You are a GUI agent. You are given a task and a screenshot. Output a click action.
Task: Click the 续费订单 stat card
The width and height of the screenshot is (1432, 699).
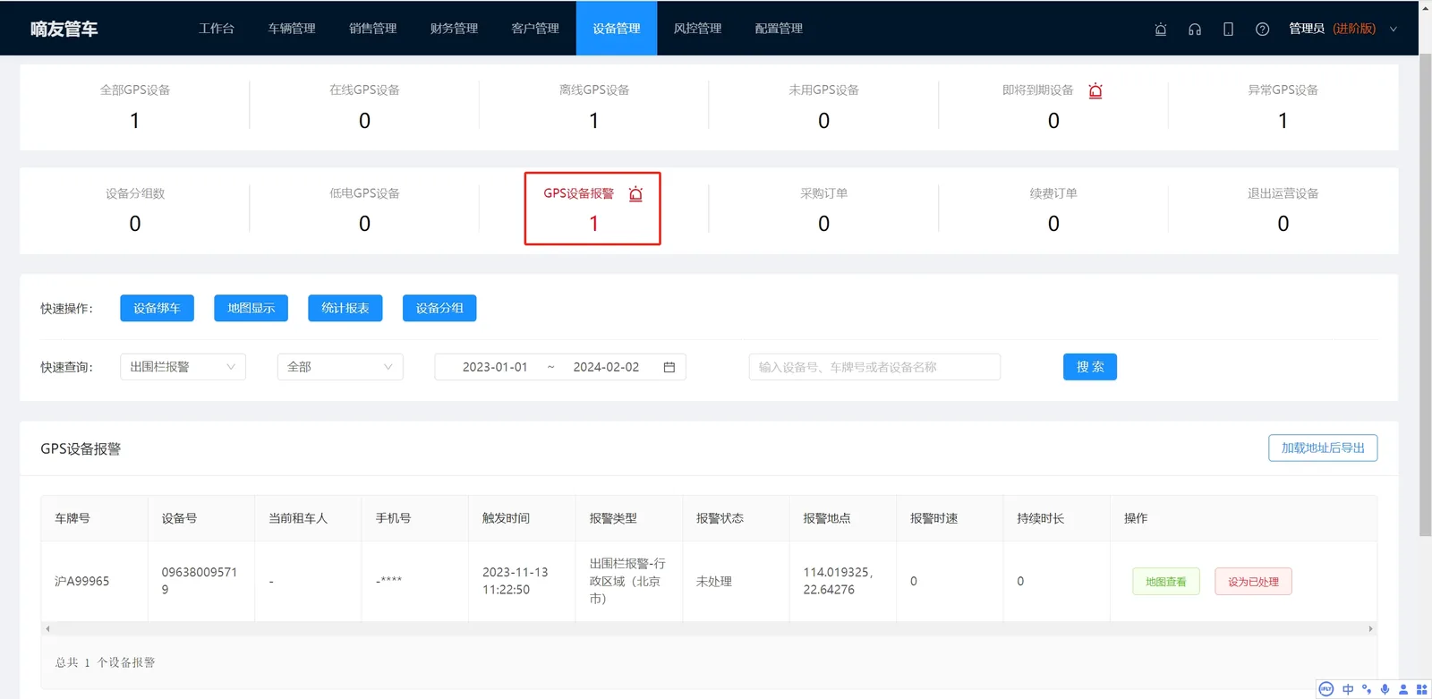(x=1053, y=209)
